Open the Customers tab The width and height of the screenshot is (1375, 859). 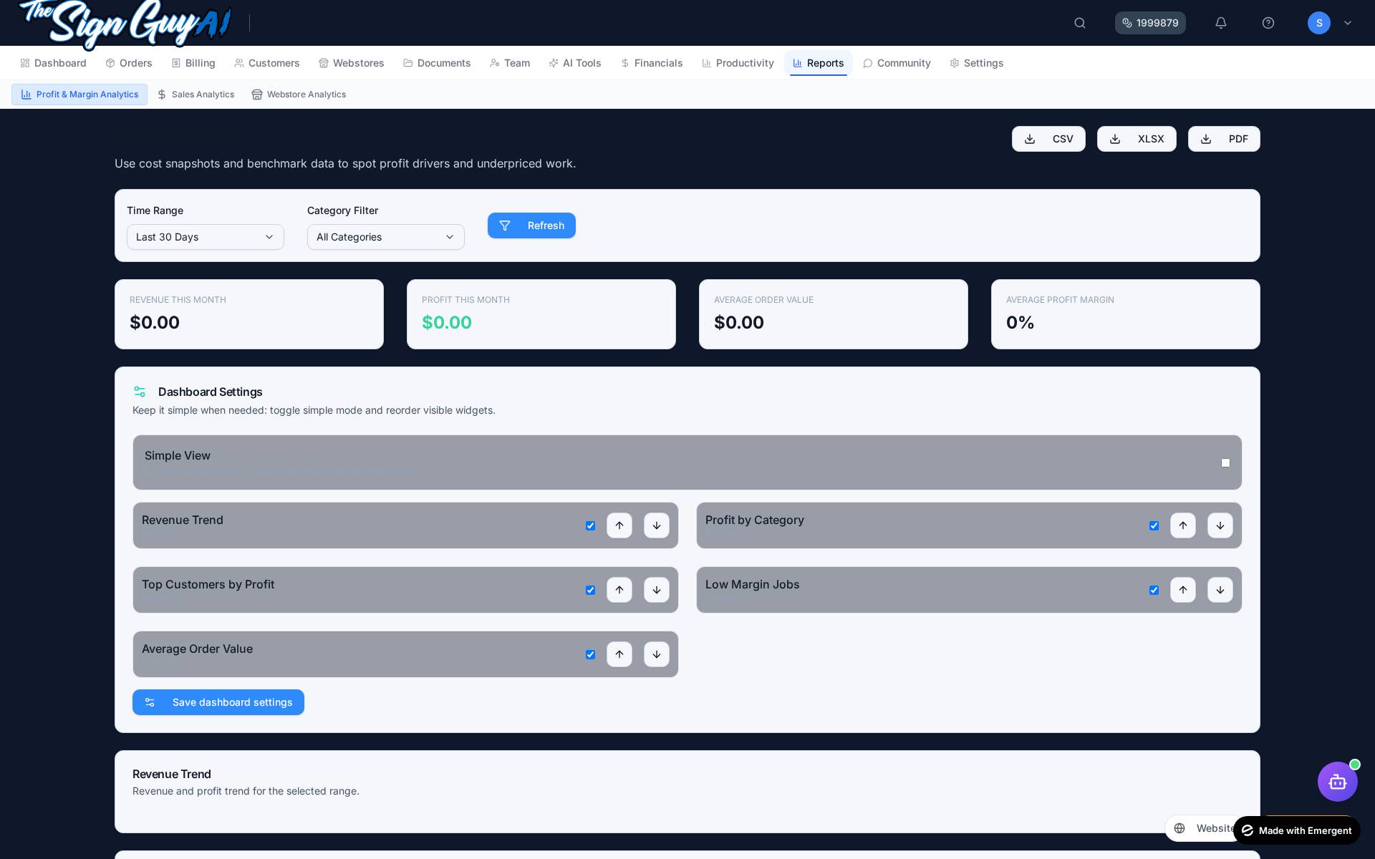(x=267, y=63)
